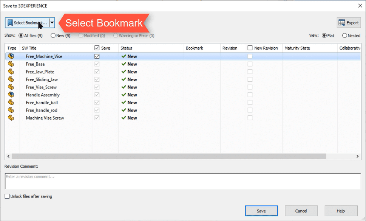Click the Free_Jaw_Plate part icon

pos(11,72)
